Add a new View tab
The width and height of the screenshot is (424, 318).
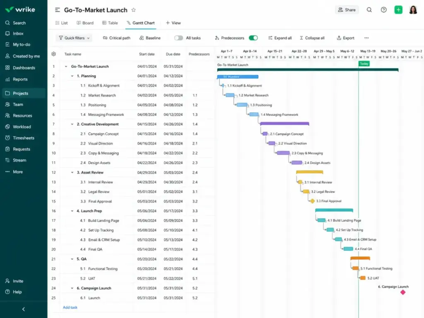click(173, 23)
